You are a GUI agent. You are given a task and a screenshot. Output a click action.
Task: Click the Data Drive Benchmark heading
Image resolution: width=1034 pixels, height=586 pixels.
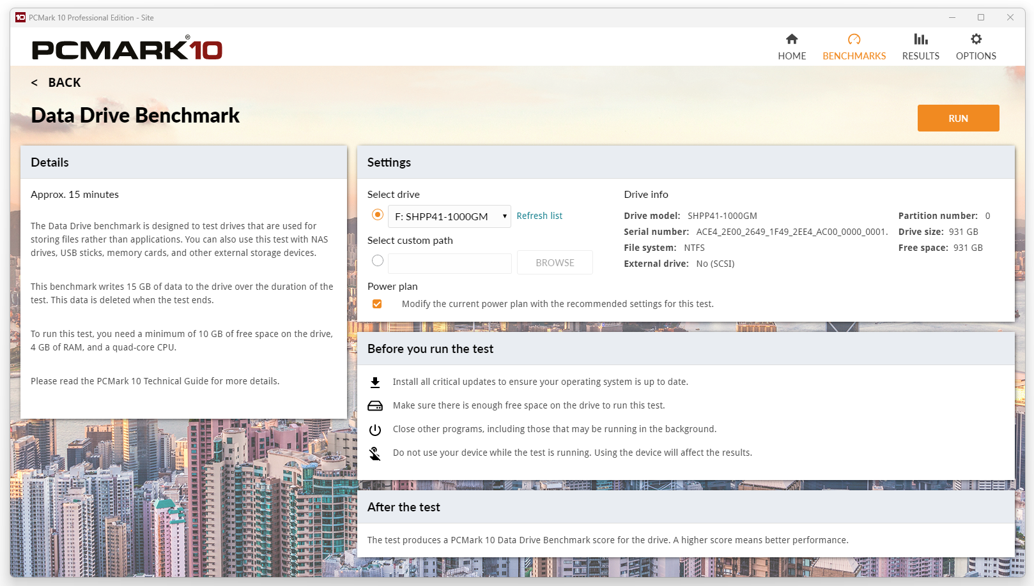tap(135, 116)
